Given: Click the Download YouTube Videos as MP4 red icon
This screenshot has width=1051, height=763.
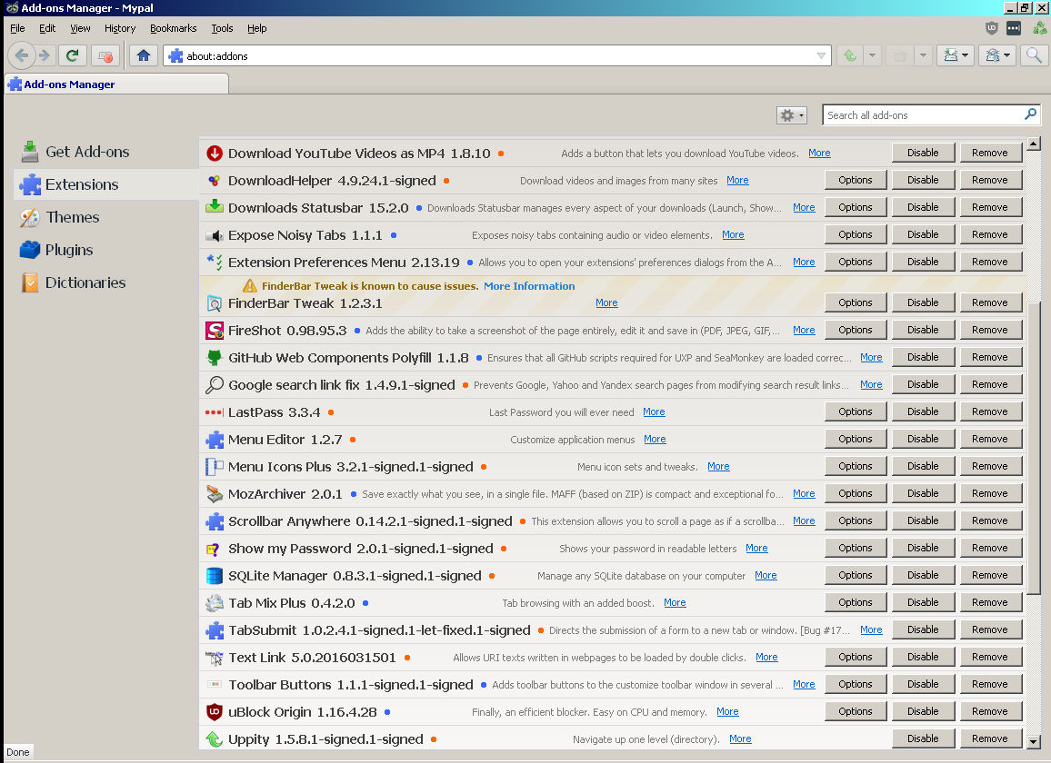Looking at the screenshot, I should (214, 153).
